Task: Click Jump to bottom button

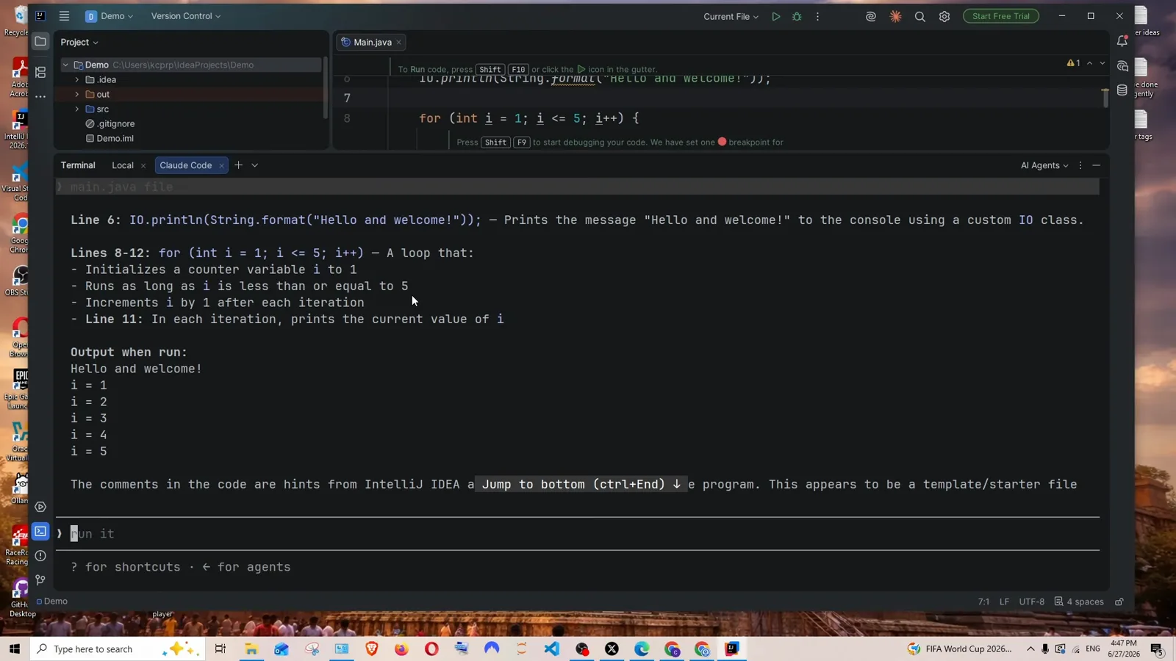Action: 581,484
